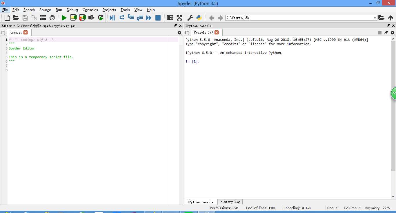Run the file with the green play icon
The height and width of the screenshot is (213, 396).
click(x=64, y=18)
